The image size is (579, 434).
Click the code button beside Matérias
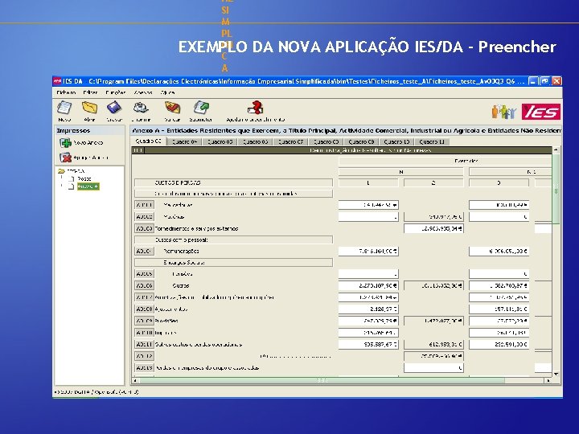144,217
